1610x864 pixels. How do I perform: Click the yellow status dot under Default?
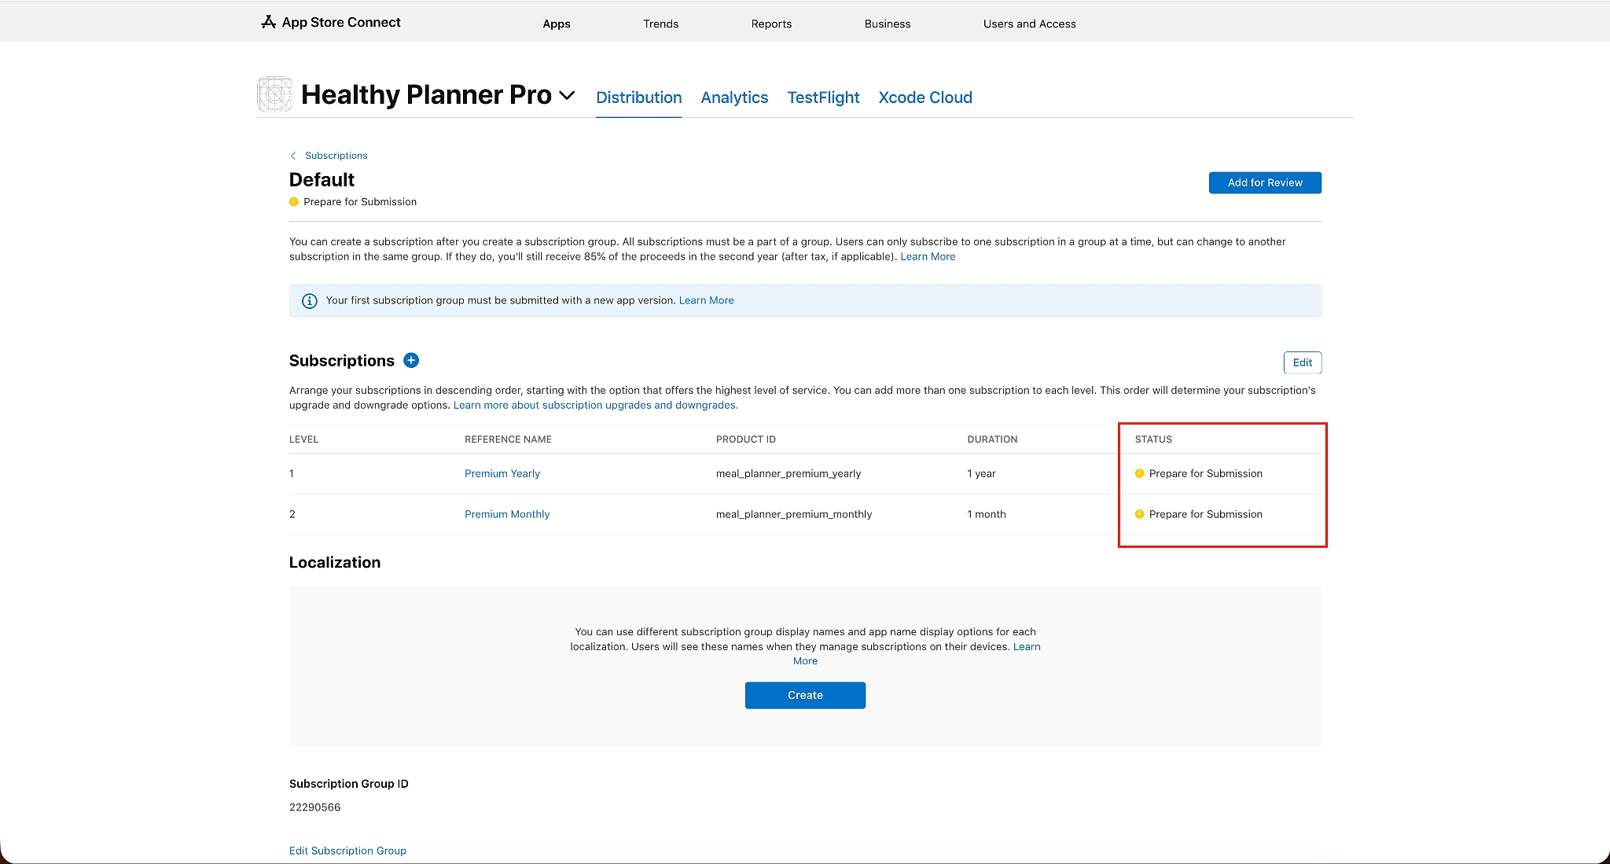(294, 202)
